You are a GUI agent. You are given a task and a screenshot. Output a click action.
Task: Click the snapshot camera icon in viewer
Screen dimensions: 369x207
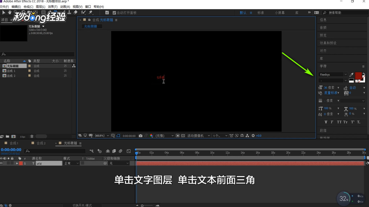[x=141, y=136]
